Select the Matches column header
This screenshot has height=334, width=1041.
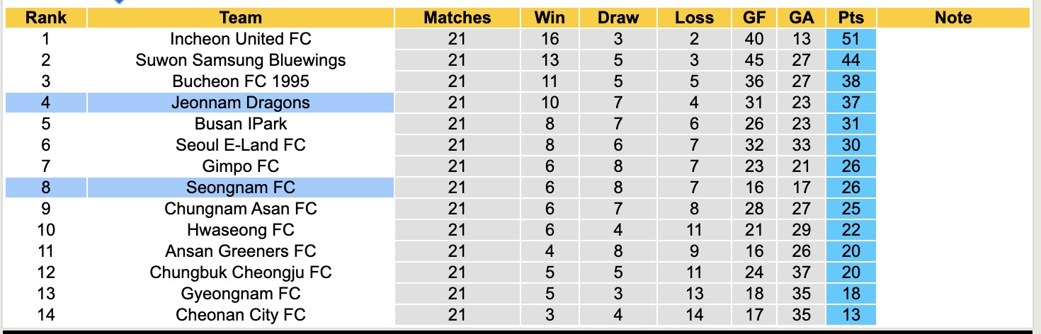click(457, 18)
